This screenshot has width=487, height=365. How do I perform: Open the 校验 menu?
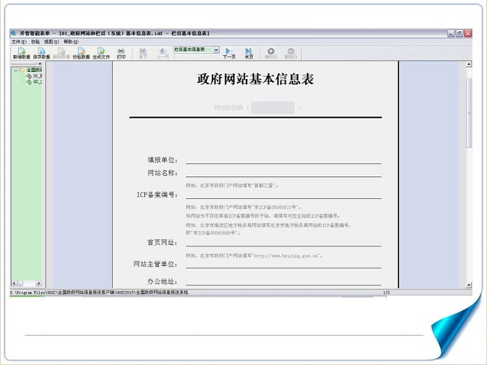click(x=36, y=42)
